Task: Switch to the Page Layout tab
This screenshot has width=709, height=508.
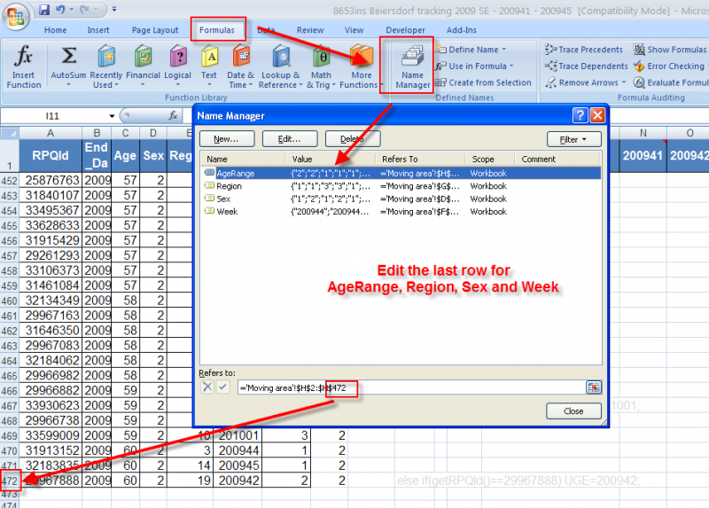Action: tap(155, 30)
